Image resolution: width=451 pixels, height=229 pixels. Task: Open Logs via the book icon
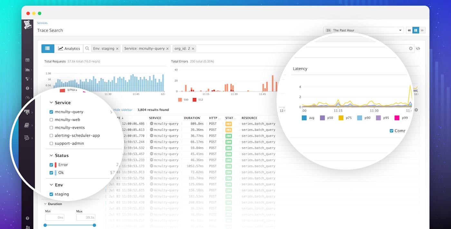28,125
